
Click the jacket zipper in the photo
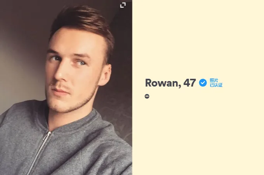coord(39,151)
